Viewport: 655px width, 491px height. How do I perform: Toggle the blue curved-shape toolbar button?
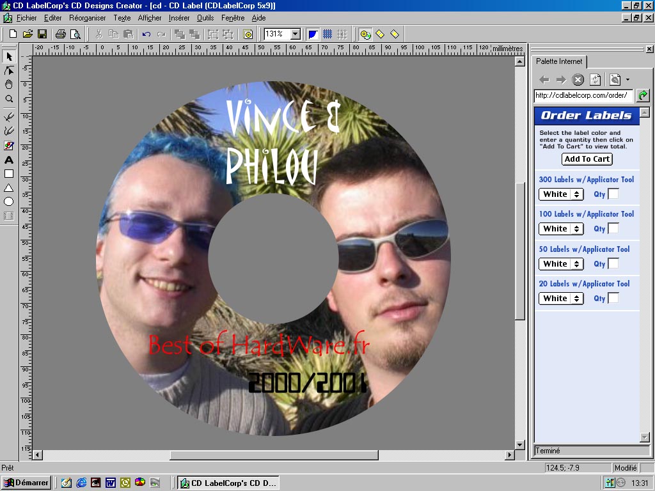(313, 35)
